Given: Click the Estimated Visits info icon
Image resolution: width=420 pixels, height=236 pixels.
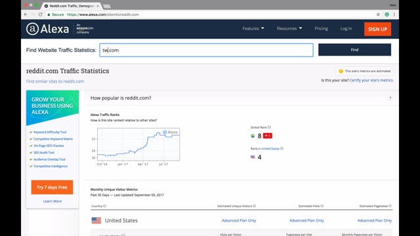Looking at the screenshot, I should [x=322, y=206].
